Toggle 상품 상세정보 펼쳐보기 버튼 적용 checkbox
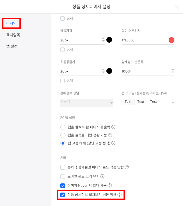Viewport: 183px width, 206px height. tap(63, 195)
